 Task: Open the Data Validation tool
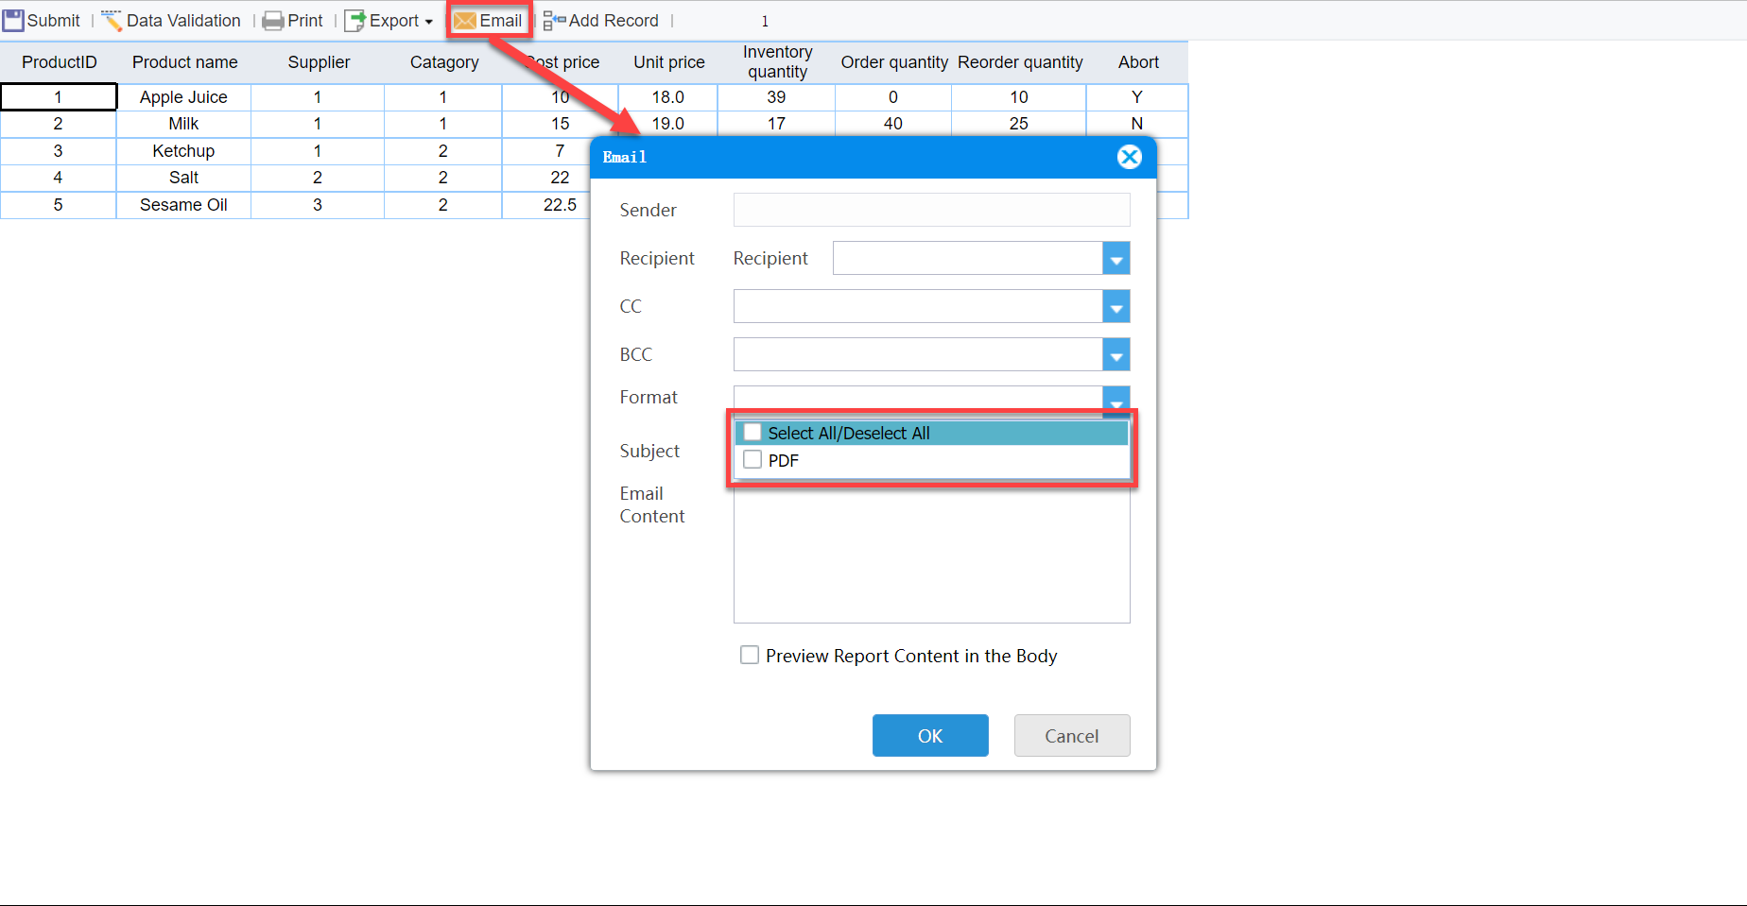[171, 21]
